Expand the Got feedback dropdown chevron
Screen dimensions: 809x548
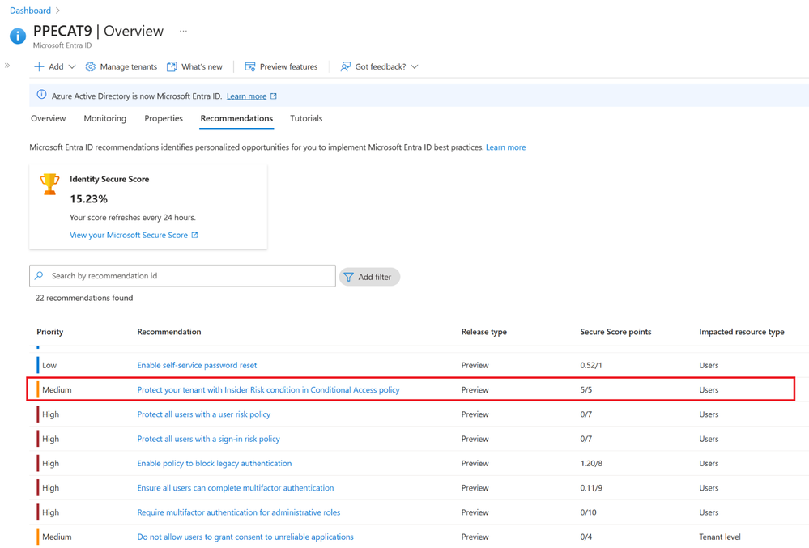415,66
